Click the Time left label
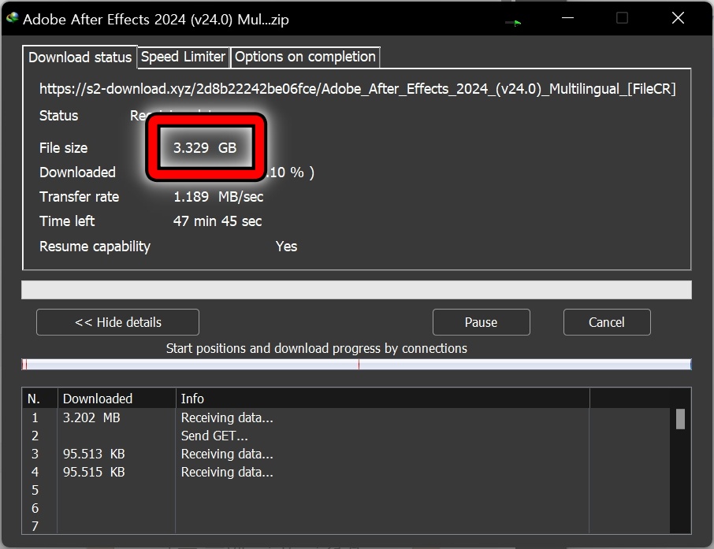The image size is (714, 549). coord(67,221)
